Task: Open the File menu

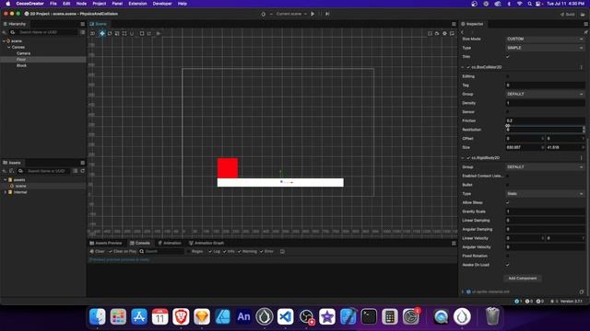Action: [53, 4]
